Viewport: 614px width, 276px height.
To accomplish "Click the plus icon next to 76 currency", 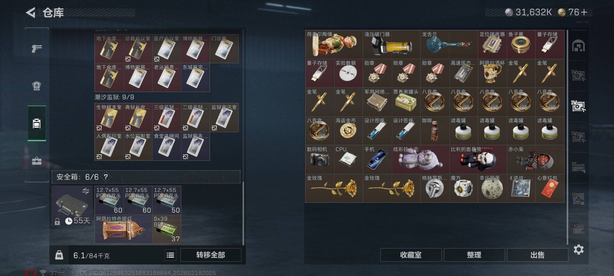I will pyautogui.click(x=584, y=12).
